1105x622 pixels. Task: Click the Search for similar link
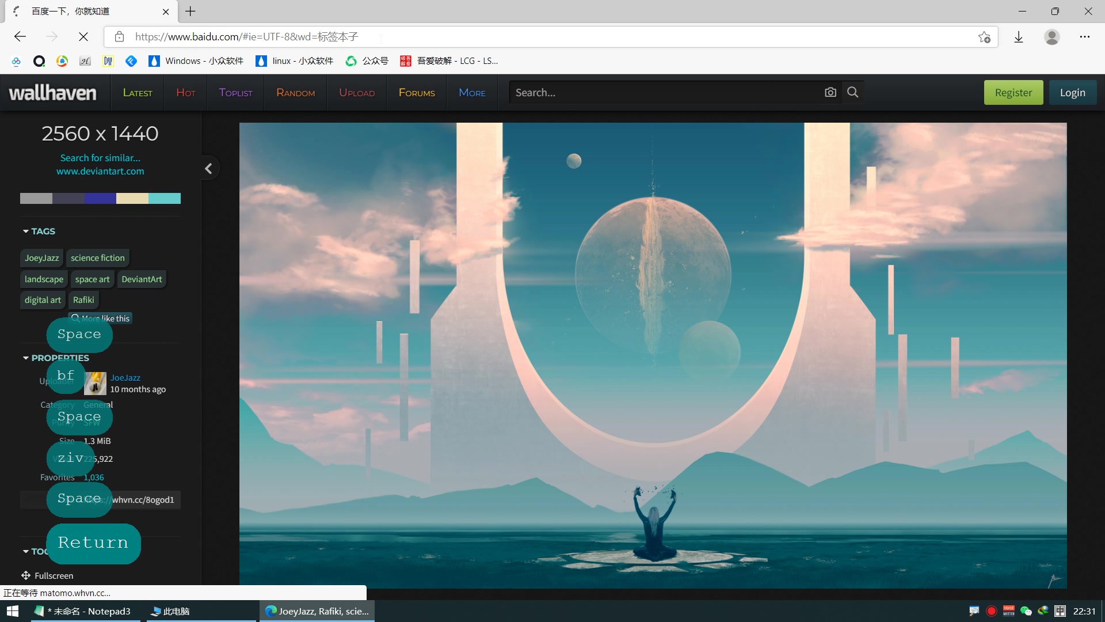tap(100, 158)
